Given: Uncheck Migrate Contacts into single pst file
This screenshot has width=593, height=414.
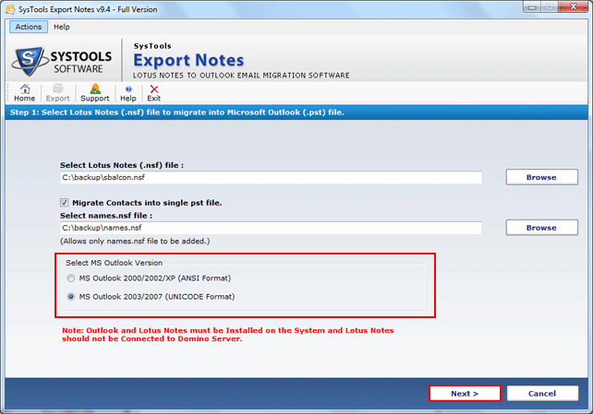Looking at the screenshot, I should [65, 203].
